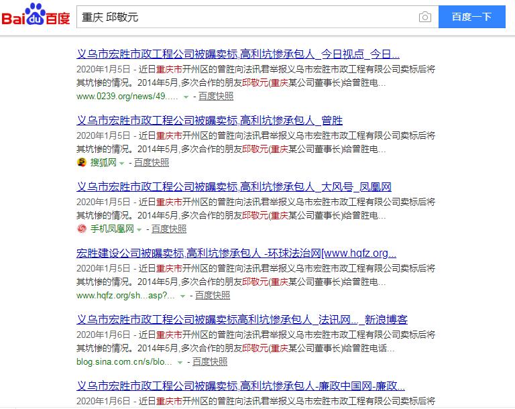Open the 新浪博客 result title
Image resolution: width=515 pixels, height=409 pixels.
(x=242, y=320)
